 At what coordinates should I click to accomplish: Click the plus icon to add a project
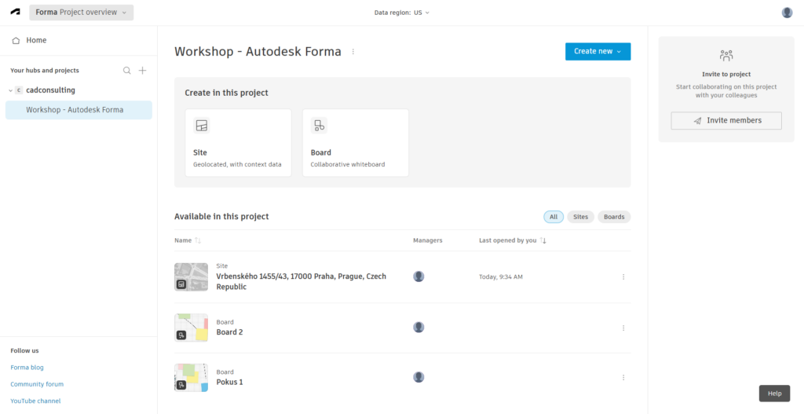[143, 71]
